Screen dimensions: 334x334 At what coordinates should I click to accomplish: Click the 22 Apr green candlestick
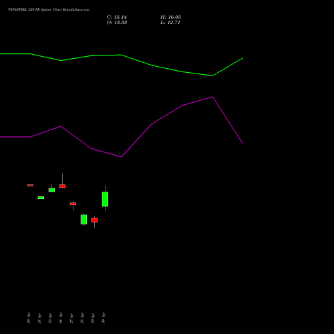point(51,190)
